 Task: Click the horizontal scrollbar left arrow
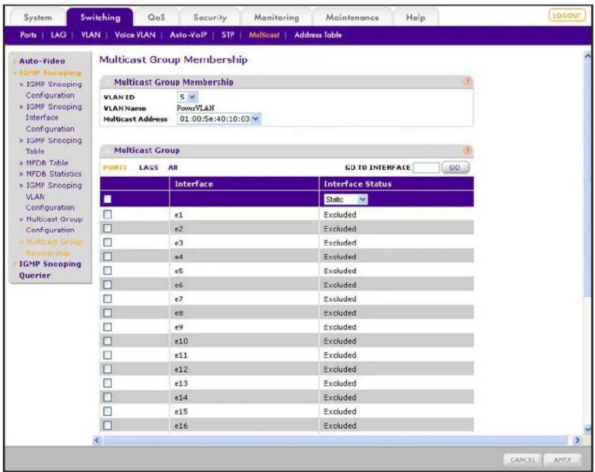click(97, 441)
